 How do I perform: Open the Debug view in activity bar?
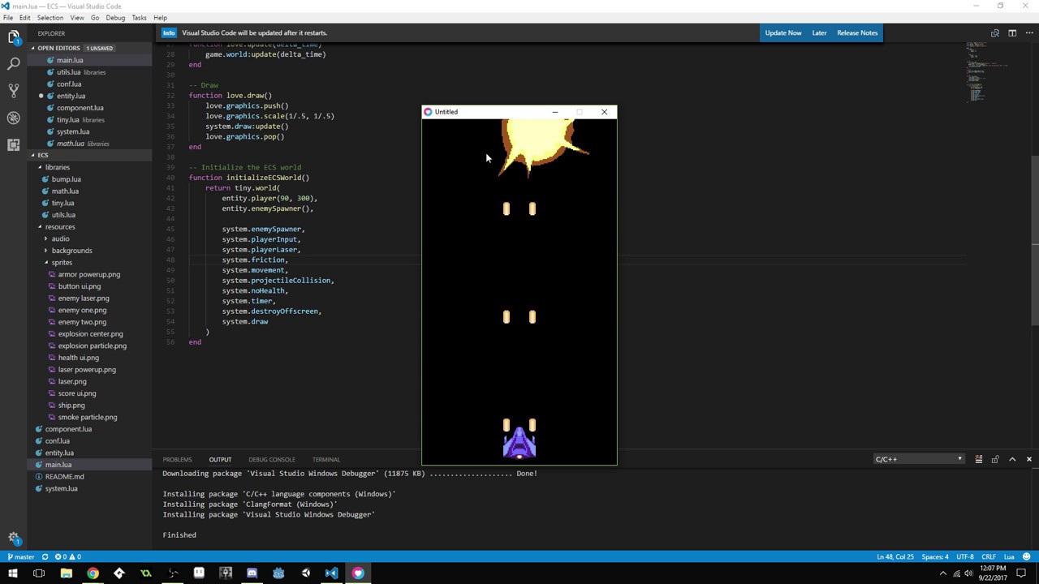[14, 118]
